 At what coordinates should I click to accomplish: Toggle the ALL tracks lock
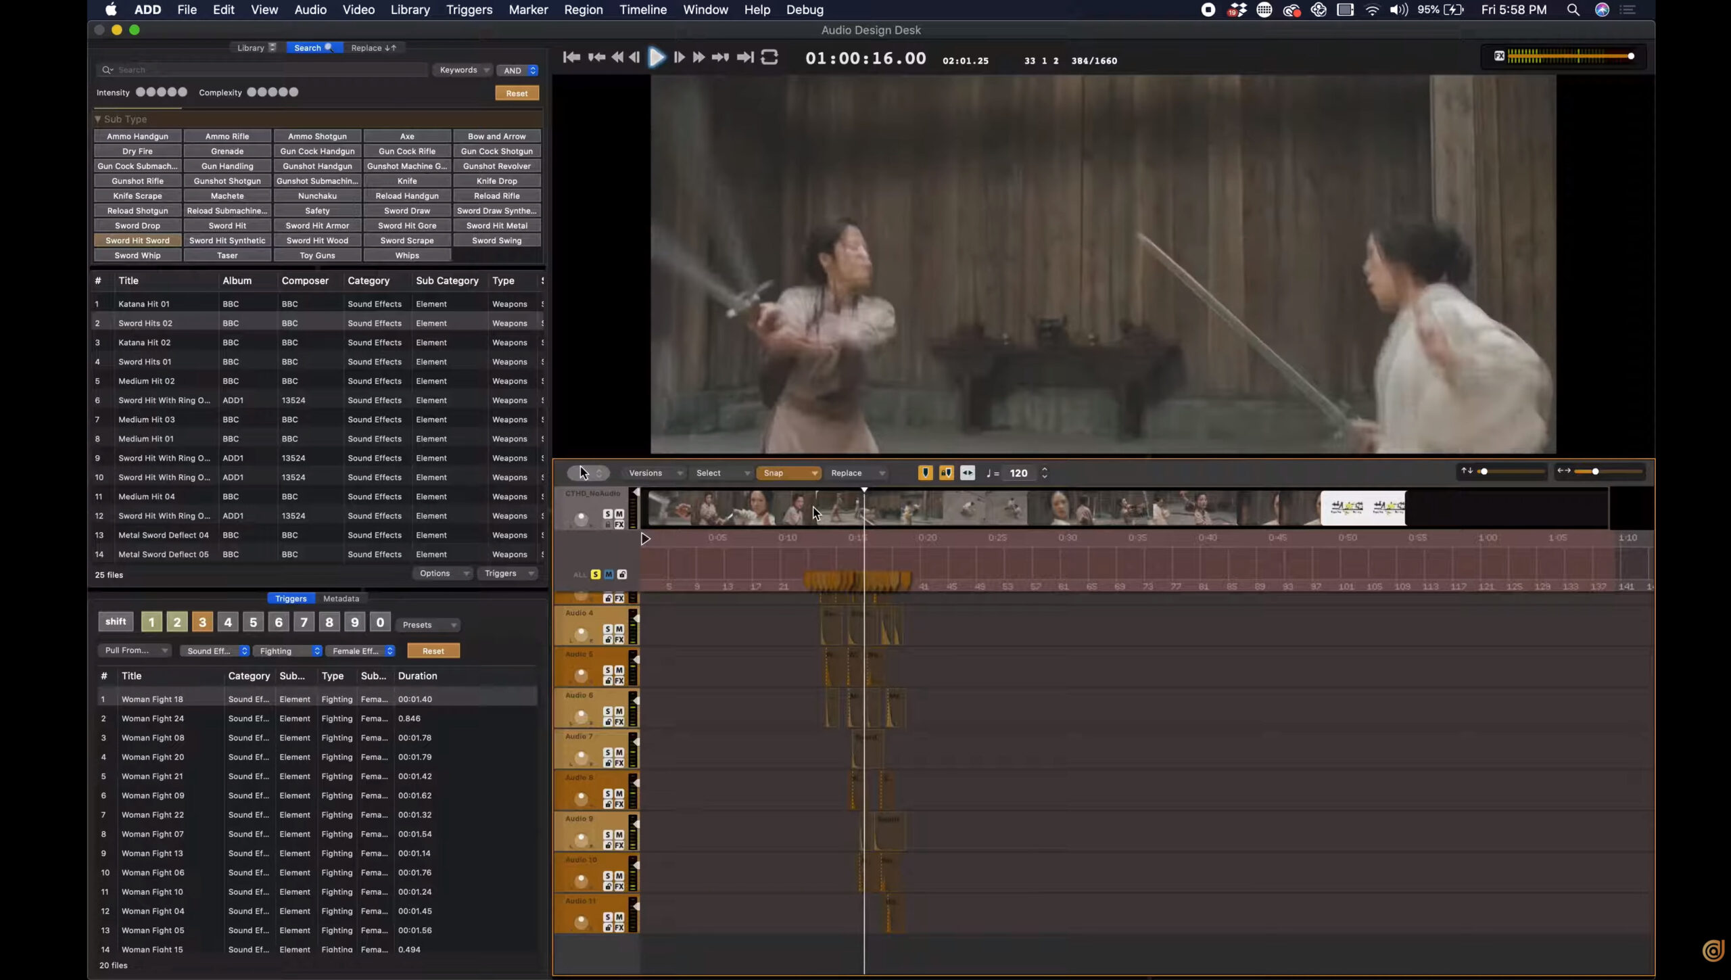pos(622,574)
